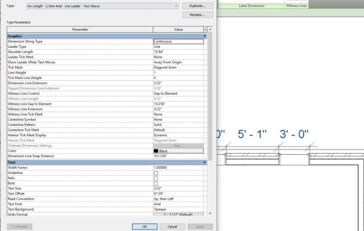Click the scroll down arrow in parameter list
The image size is (364, 231).
[x=210, y=214]
